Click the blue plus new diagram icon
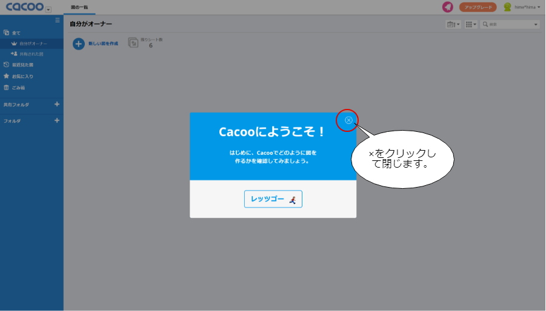This screenshot has height=311, width=546. [79, 44]
